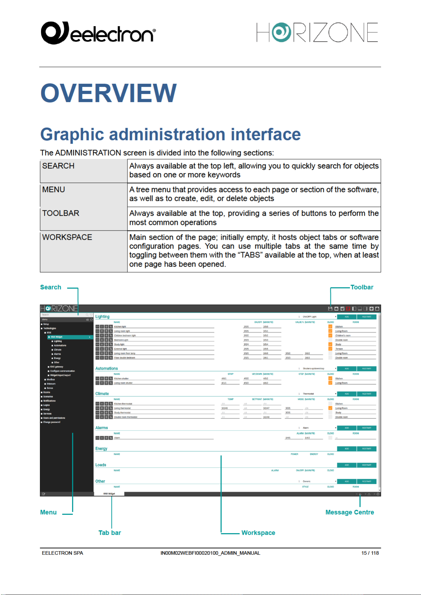
Task: Click the edit icon in the bottom-left corner
Action: coord(44,494)
